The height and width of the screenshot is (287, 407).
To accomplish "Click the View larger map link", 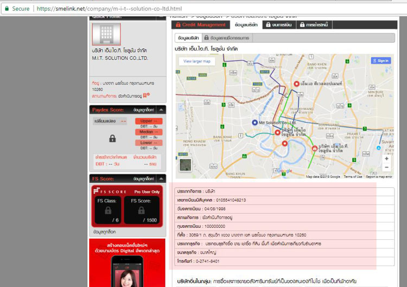I will [197, 61].
